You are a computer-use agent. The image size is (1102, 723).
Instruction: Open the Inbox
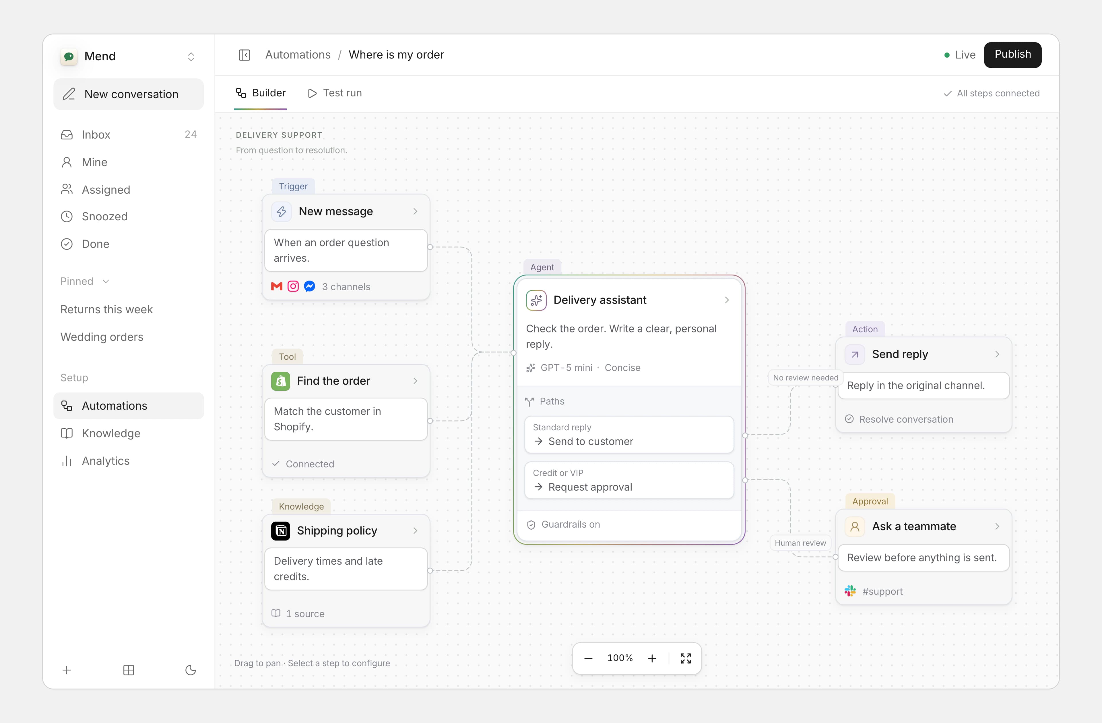pos(128,135)
